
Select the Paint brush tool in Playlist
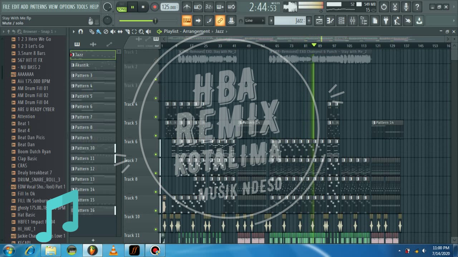(x=99, y=31)
